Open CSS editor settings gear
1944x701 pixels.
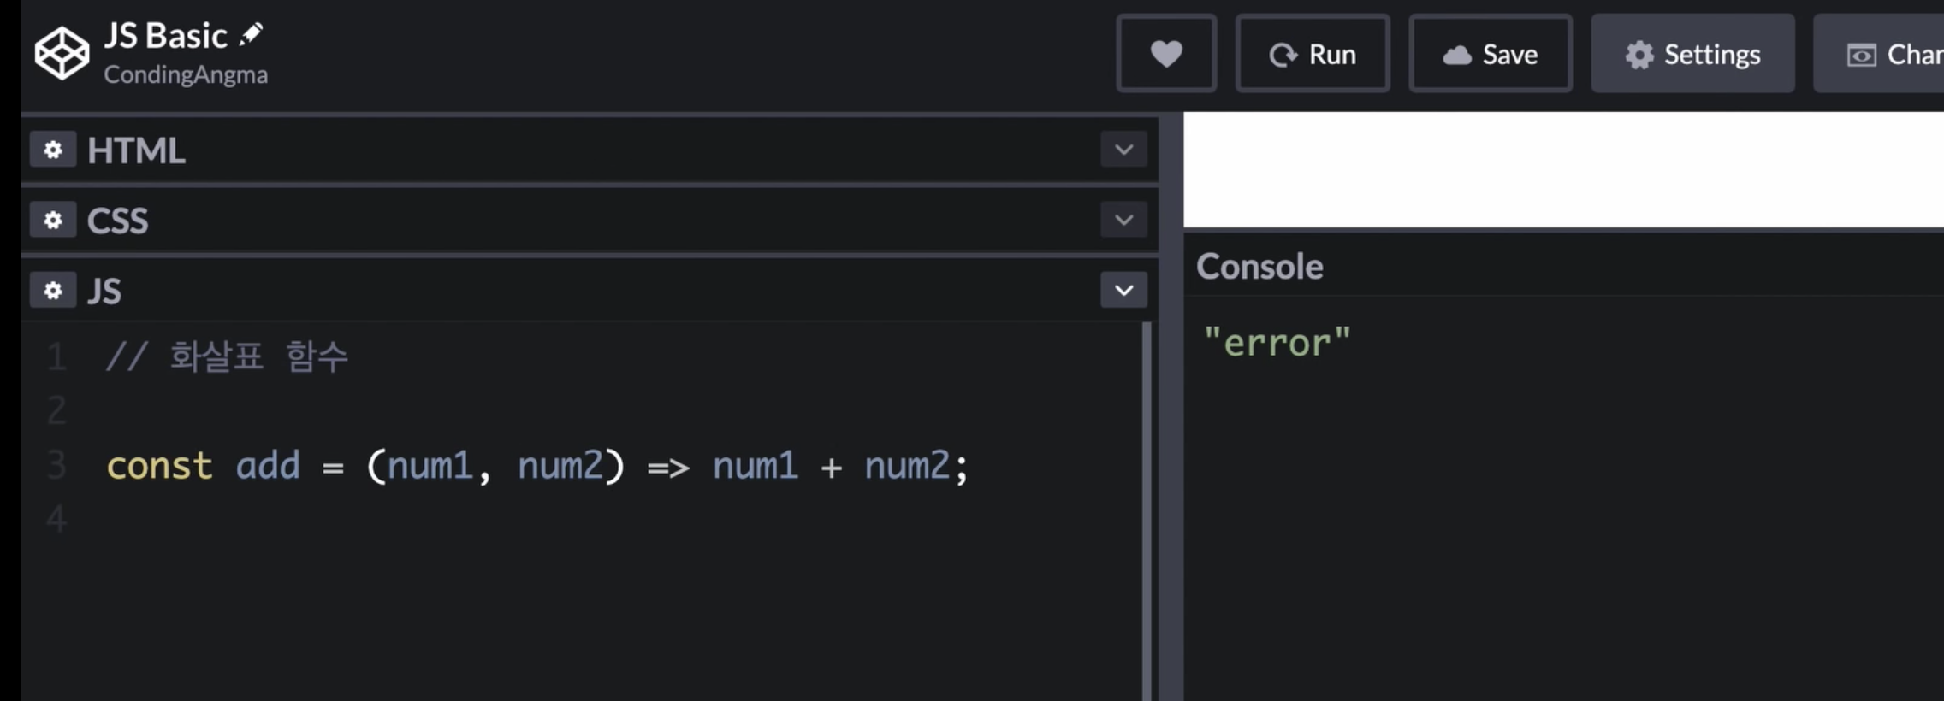coord(53,221)
